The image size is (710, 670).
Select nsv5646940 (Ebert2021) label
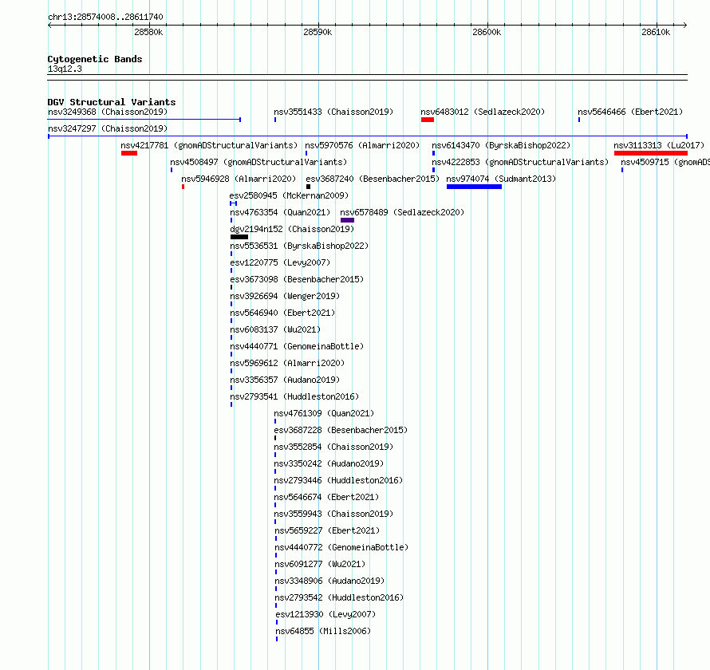click(282, 313)
